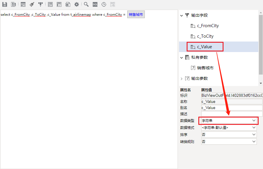Screen dimensions: 263x169
Task: Click icon beside c_Value field
Action: coord(193,47)
